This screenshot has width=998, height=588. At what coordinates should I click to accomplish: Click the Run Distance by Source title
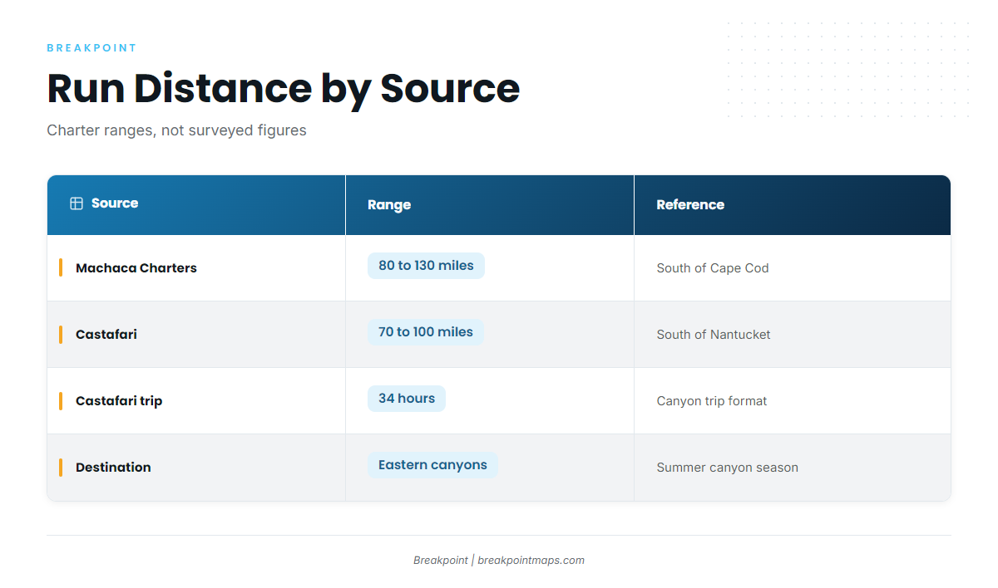284,88
